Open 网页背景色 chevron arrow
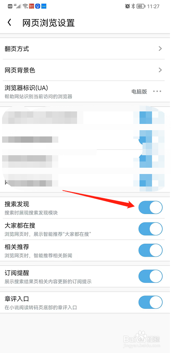 coord(160,70)
